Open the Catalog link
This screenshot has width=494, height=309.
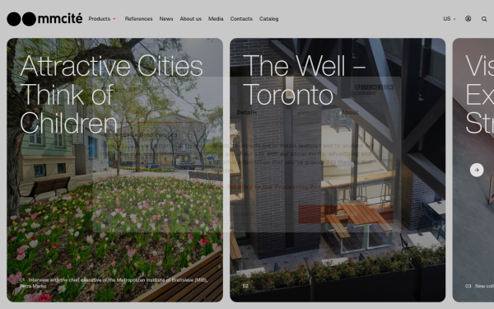268,19
